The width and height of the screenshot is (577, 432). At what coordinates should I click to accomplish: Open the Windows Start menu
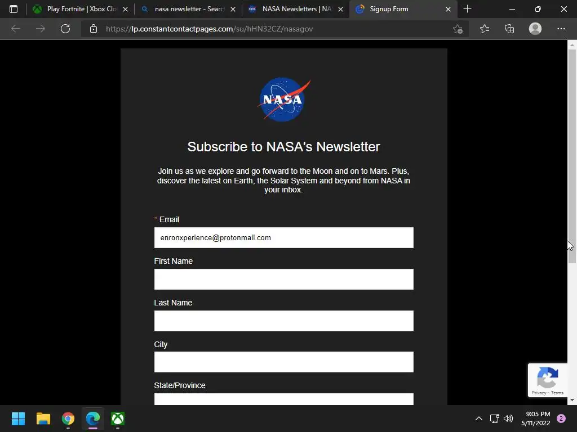tap(18, 418)
